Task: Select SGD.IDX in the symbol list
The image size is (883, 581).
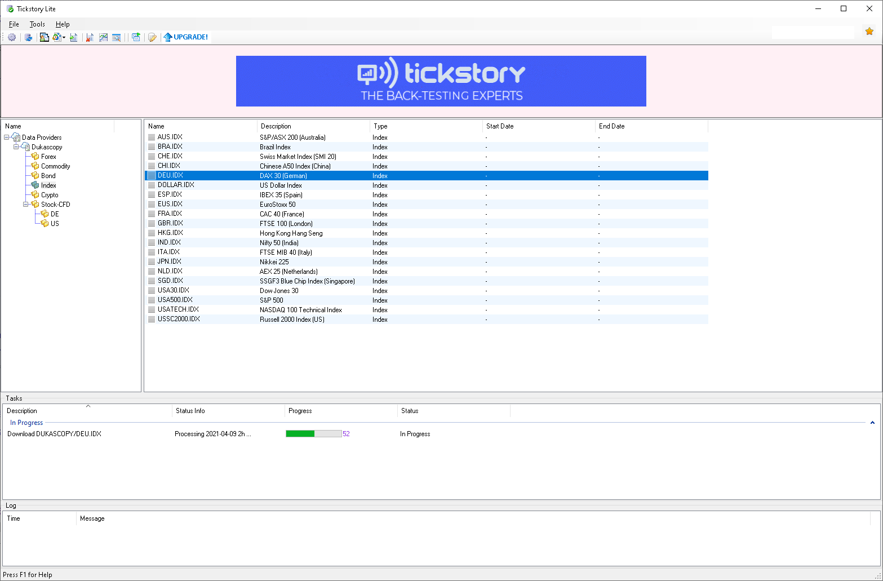Action: (x=427, y=281)
